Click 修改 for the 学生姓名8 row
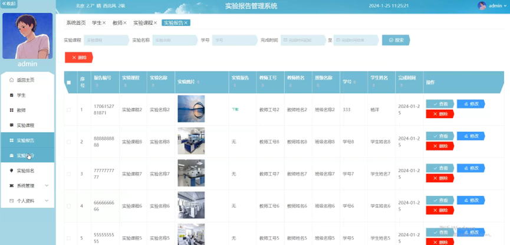The image size is (510, 245). click(x=471, y=136)
